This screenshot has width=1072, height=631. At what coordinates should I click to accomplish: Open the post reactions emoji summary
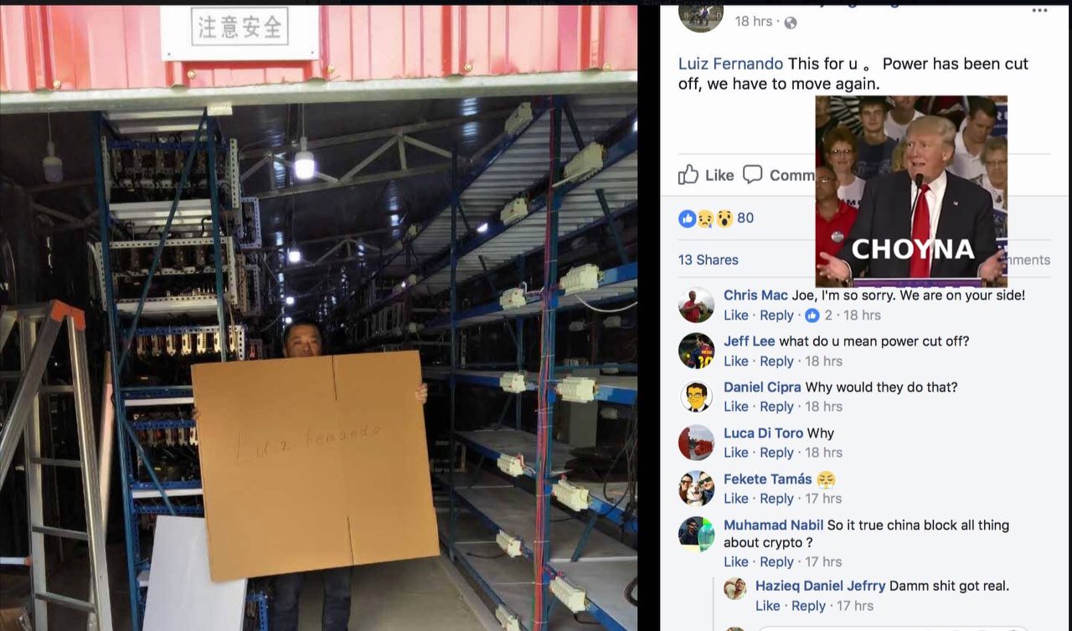point(706,218)
